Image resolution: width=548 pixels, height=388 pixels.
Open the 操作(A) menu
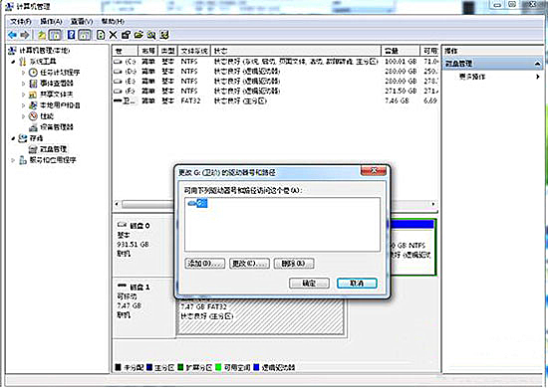pos(51,22)
